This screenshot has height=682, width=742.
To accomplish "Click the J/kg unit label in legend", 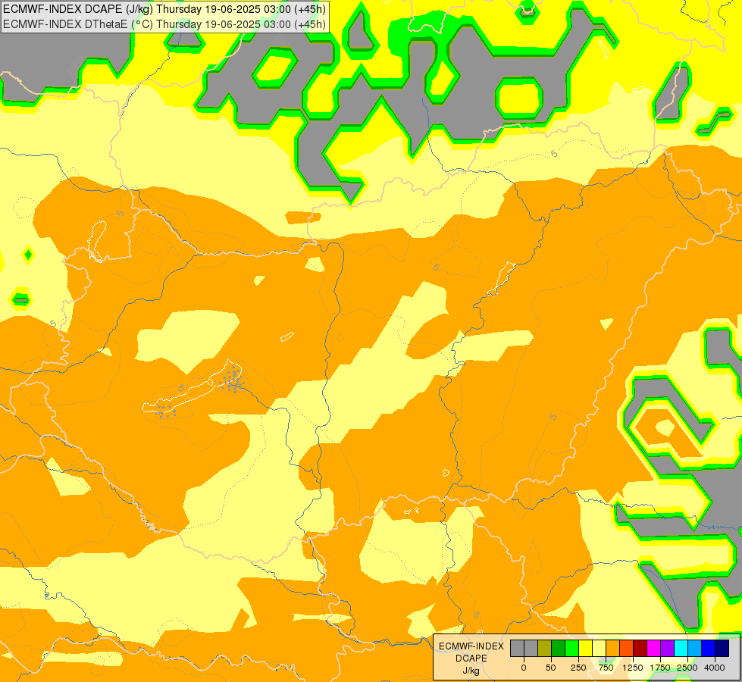I will click(471, 671).
